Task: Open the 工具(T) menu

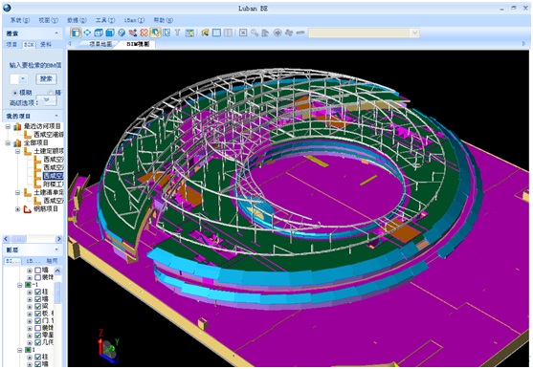Action: [x=105, y=20]
